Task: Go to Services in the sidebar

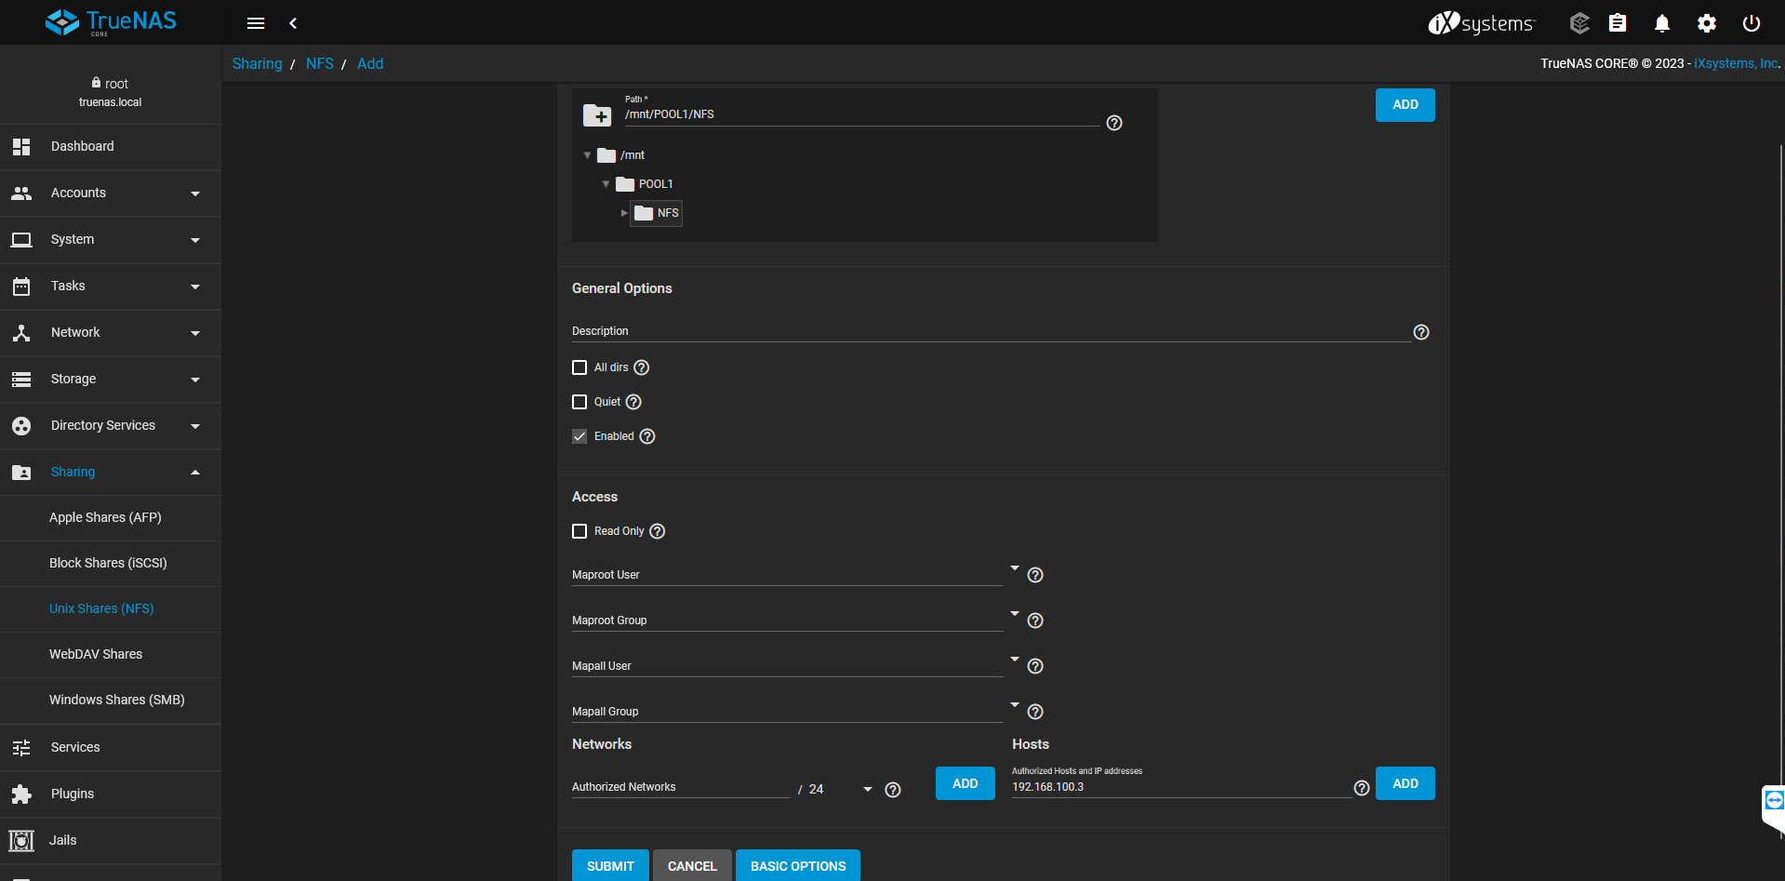Action: [75, 747]
